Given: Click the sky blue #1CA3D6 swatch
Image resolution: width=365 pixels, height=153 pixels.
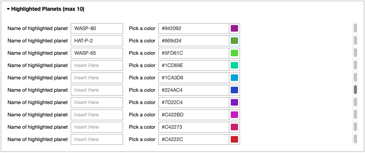Looking at the screenshot, I should 234,78.
